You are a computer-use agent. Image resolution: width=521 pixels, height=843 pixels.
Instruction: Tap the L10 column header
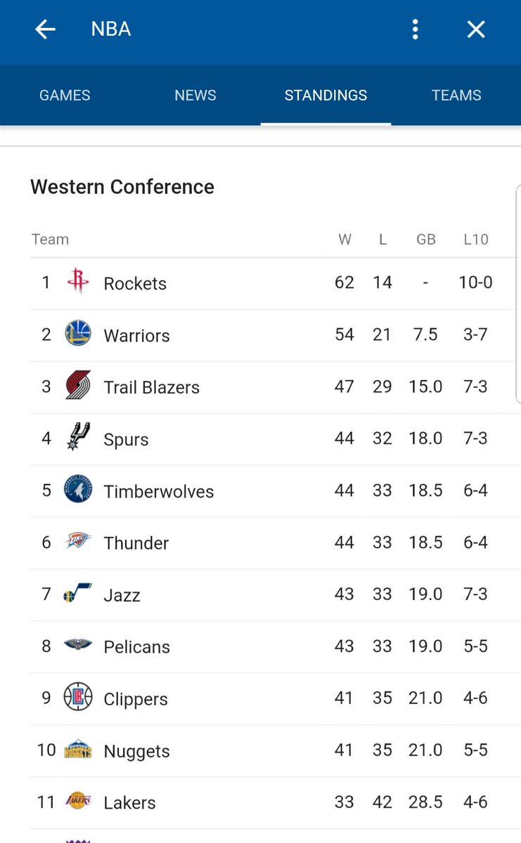point(475,240)
